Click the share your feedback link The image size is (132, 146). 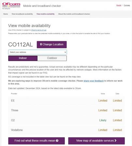tap(94, 81)
